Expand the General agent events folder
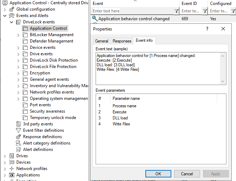Screen dimensions: 236x181 point(18,80)
